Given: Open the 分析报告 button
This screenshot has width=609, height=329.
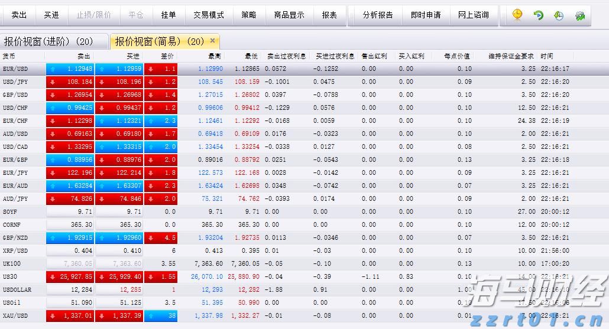Looking at the screenshot, I should (378, 15).
